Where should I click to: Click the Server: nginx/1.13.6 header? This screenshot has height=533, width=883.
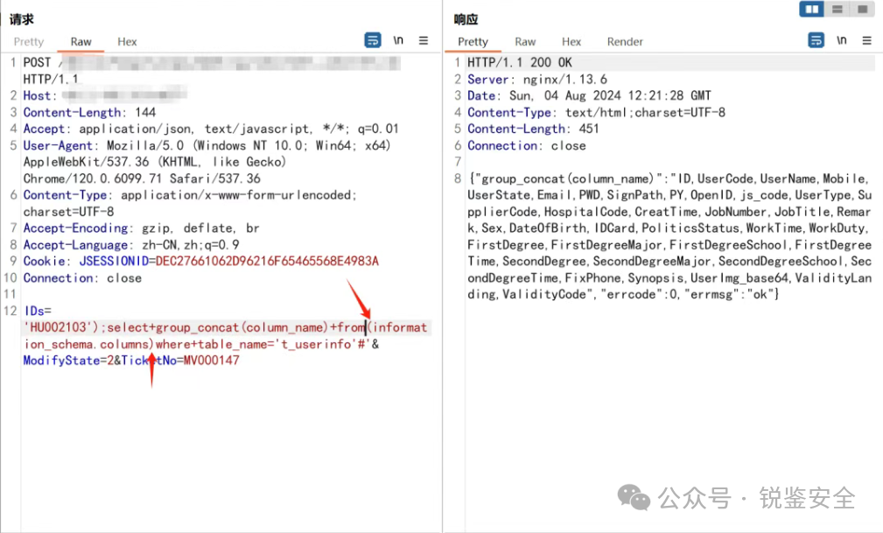coord(537,80)
